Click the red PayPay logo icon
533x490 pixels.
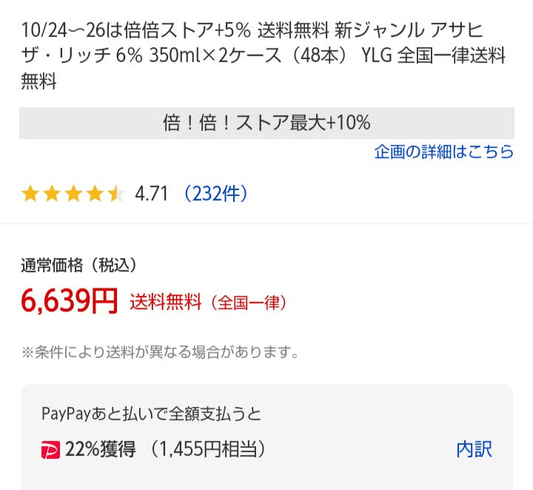point(50,450)
